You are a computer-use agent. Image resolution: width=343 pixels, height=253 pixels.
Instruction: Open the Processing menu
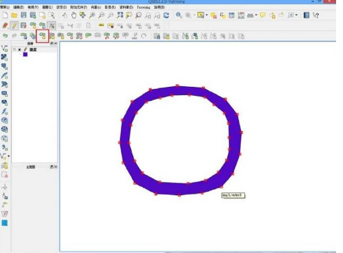click(x=144, y=8)
